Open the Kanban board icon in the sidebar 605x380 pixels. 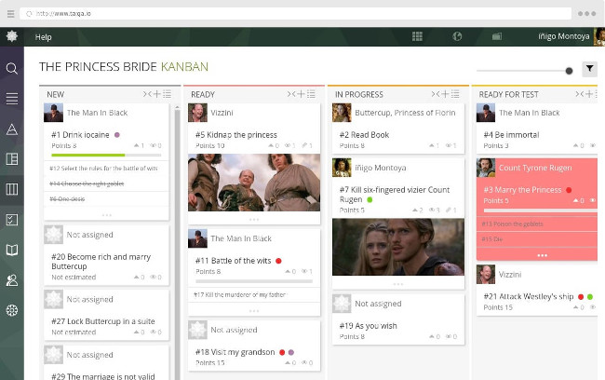pos(12,190)
